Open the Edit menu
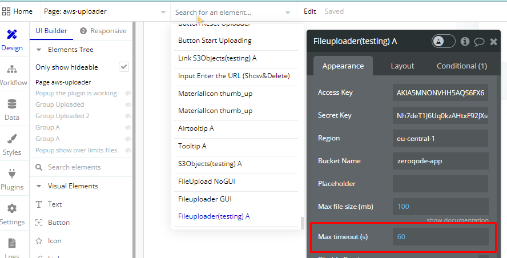 click(x=309, y=11)
